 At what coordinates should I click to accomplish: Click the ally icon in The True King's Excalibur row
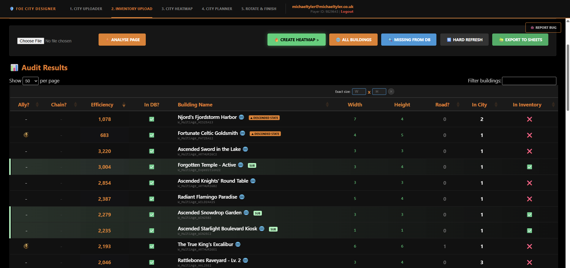[x=26, y=246]
